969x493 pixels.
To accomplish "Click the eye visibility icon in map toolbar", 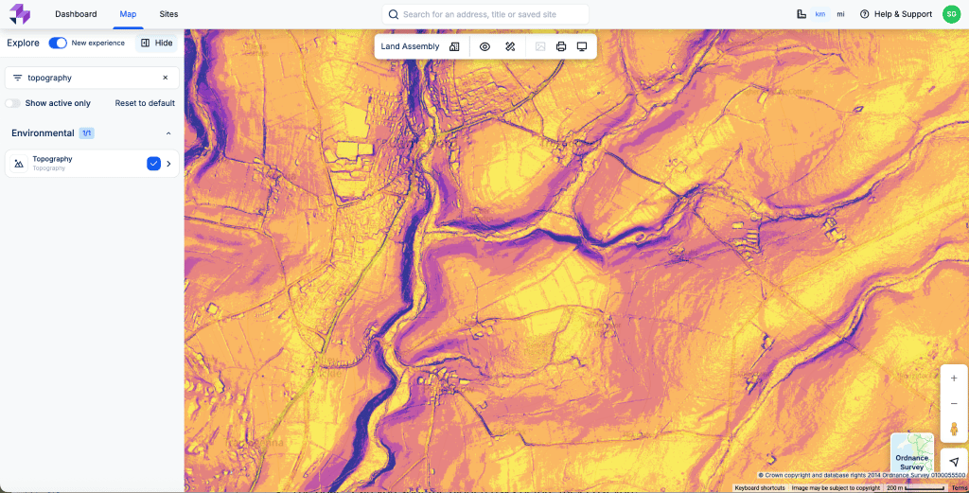I will (x=484, y=46).
